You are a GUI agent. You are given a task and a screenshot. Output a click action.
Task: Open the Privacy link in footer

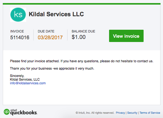(120, 113)
